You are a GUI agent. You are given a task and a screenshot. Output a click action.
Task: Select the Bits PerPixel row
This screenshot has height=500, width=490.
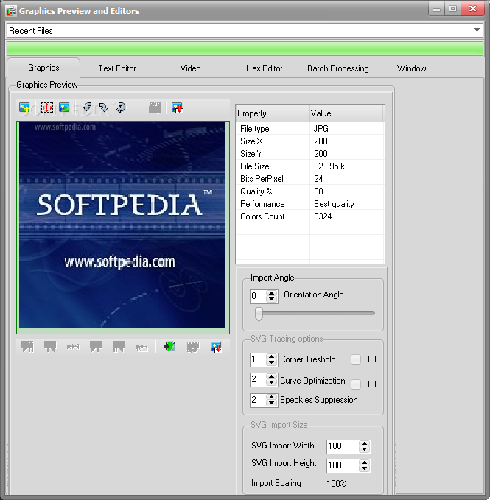click(310, 179)
